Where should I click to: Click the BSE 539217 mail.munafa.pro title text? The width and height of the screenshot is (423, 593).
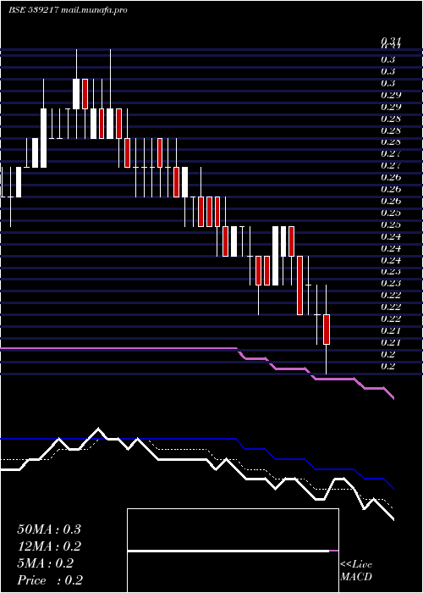(x=68, y=10)
